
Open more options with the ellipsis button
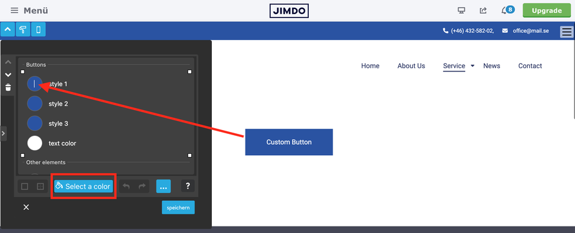[x=163, y=186]
